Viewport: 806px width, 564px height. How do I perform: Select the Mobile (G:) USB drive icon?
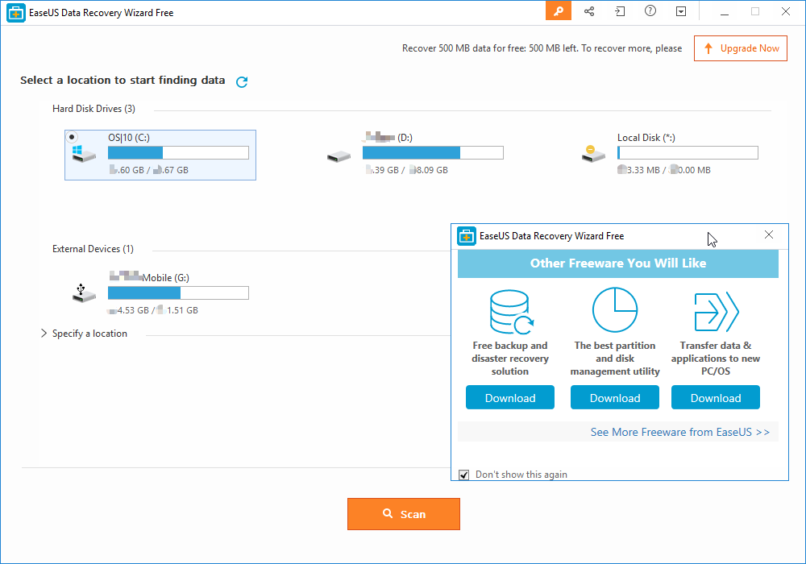[x=83, y=292]
